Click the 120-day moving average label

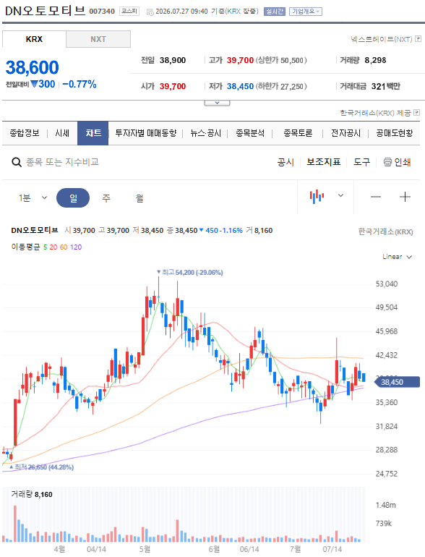click(76, 247)
